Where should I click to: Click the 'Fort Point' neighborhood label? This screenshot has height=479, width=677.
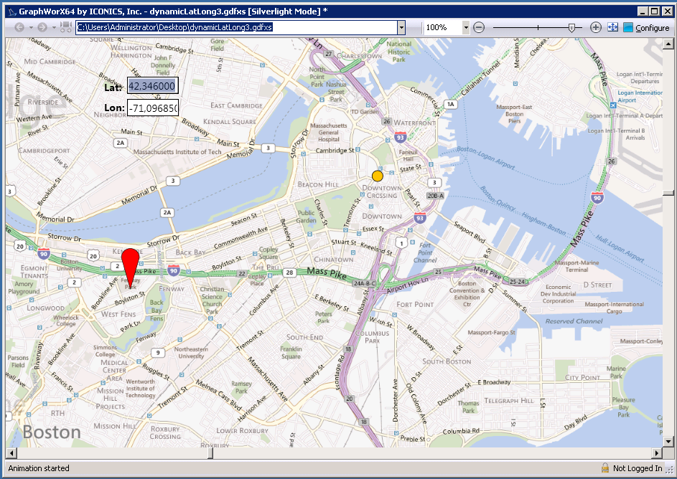point(415,304)
